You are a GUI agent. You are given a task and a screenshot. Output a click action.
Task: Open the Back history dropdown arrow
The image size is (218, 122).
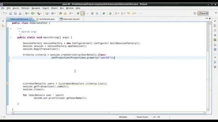136,14
